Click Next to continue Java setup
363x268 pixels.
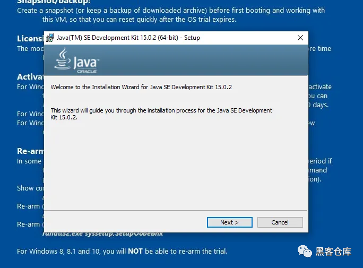(229, 222)
